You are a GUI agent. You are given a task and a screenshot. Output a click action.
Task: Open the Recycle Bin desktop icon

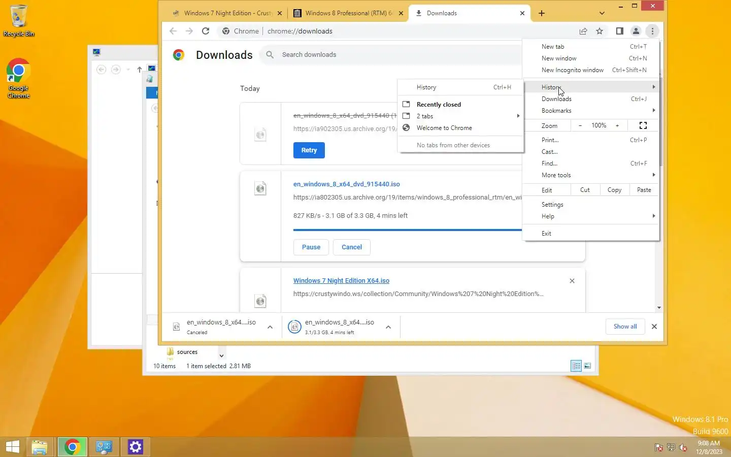19,21
